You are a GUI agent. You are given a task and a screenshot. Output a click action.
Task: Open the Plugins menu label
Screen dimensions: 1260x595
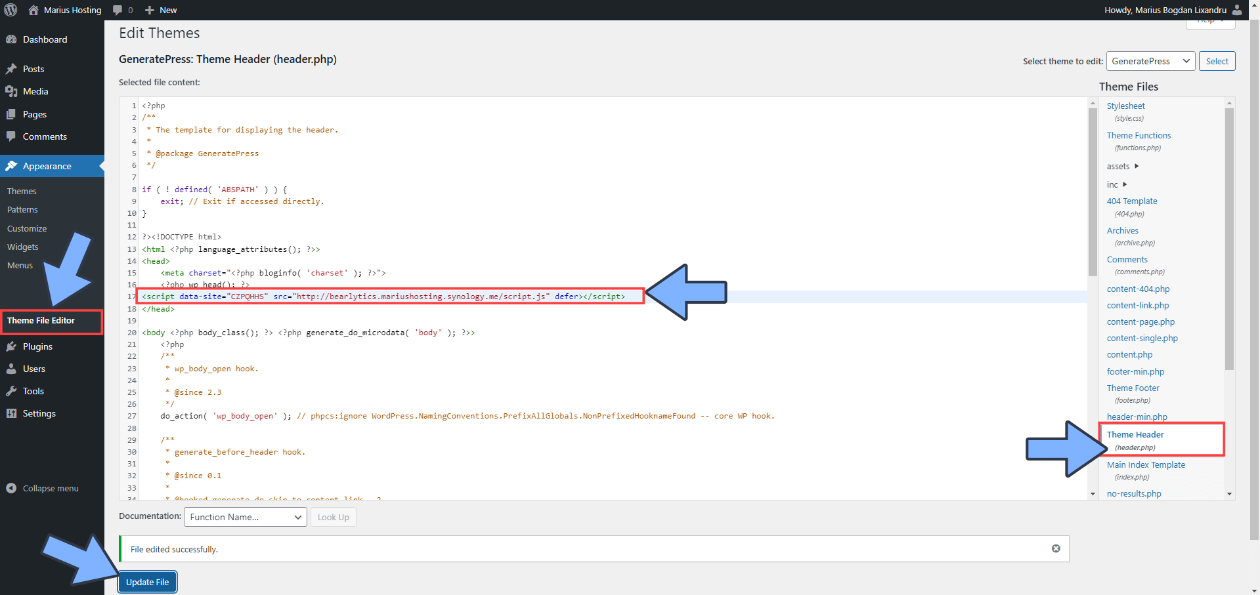pyautogui.click(x=37, y=346)
